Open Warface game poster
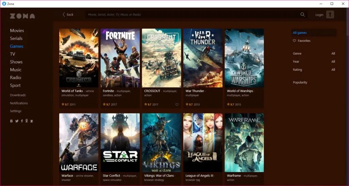Image resolution: width=349 pixels, height=186 pixels. click(79, 143)
